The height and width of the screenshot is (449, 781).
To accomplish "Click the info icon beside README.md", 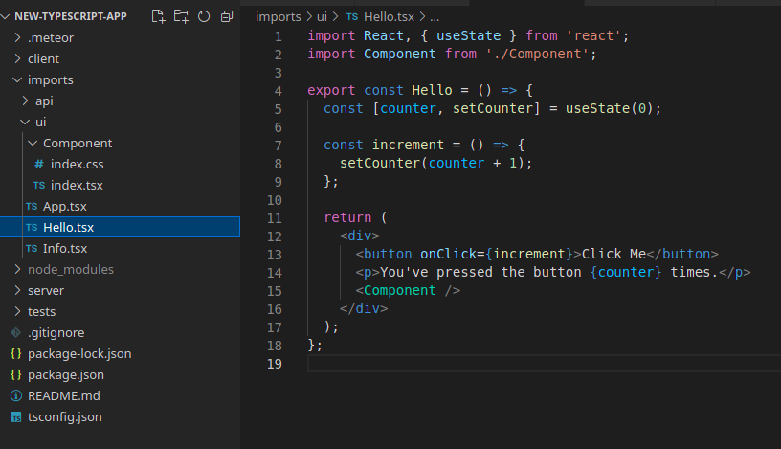I will 16,395.
